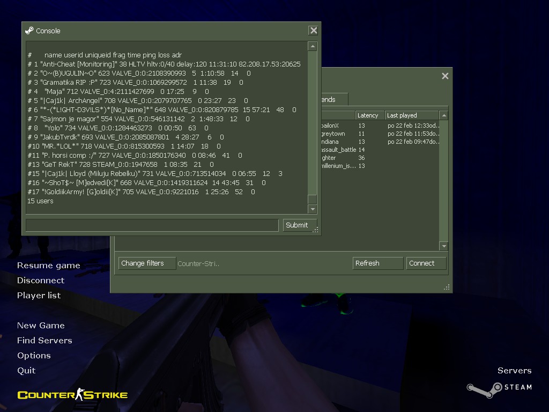Click the Servers link above Steam logo
Screen dimensions: 549x412
click(x=514, y=371)
